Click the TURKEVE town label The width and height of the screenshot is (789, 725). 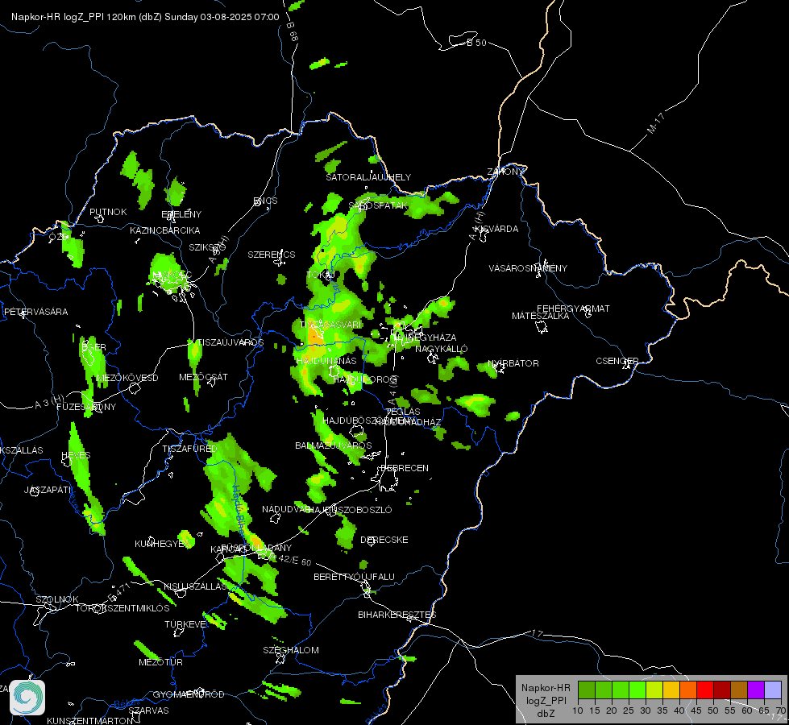click(x=185, y=624)
